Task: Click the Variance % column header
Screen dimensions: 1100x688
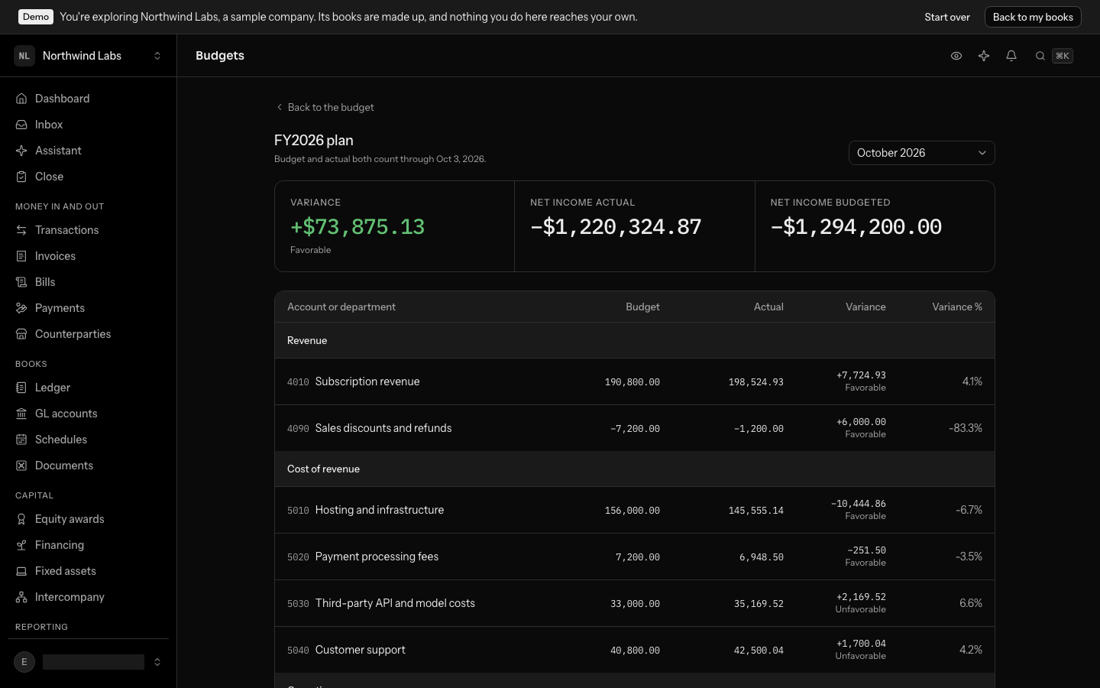Action: (x=957, y=307)
